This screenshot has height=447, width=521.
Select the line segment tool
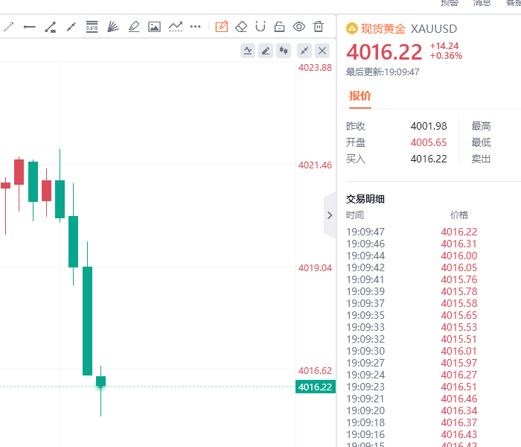pyautogui.click(x=71, y=27)
